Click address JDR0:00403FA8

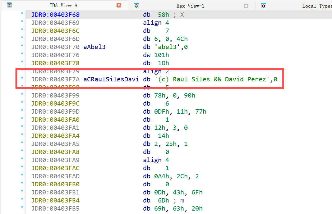[55, 152]
